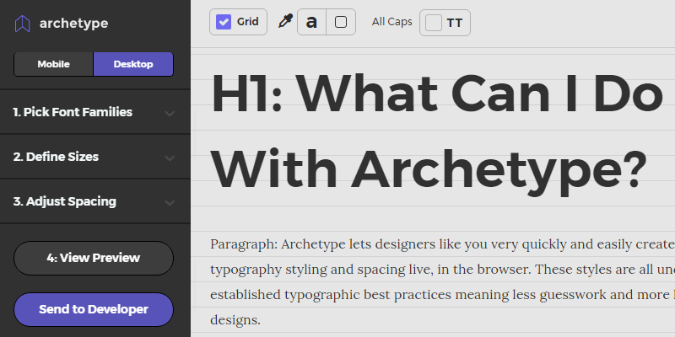Click the Grid label in toolbar

click(248, 22)
